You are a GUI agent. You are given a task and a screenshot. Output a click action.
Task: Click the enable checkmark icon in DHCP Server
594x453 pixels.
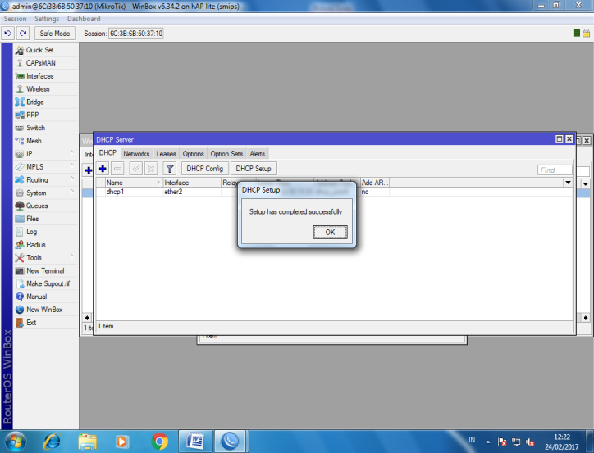(x=135, y=169)
